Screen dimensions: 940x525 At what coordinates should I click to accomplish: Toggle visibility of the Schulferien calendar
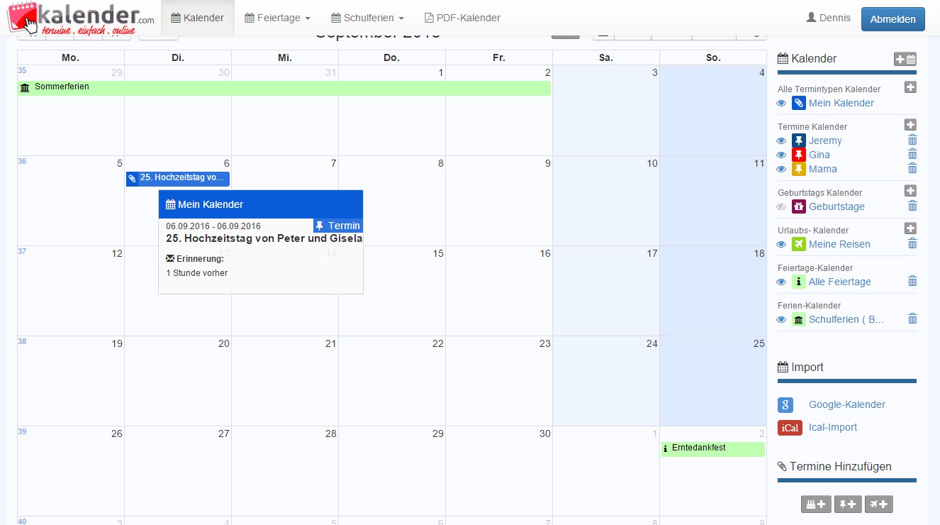point(781,319)
